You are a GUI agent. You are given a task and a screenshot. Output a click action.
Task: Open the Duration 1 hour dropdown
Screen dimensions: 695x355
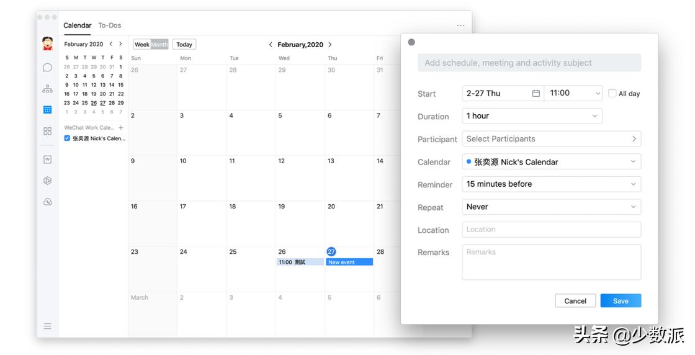532,116
